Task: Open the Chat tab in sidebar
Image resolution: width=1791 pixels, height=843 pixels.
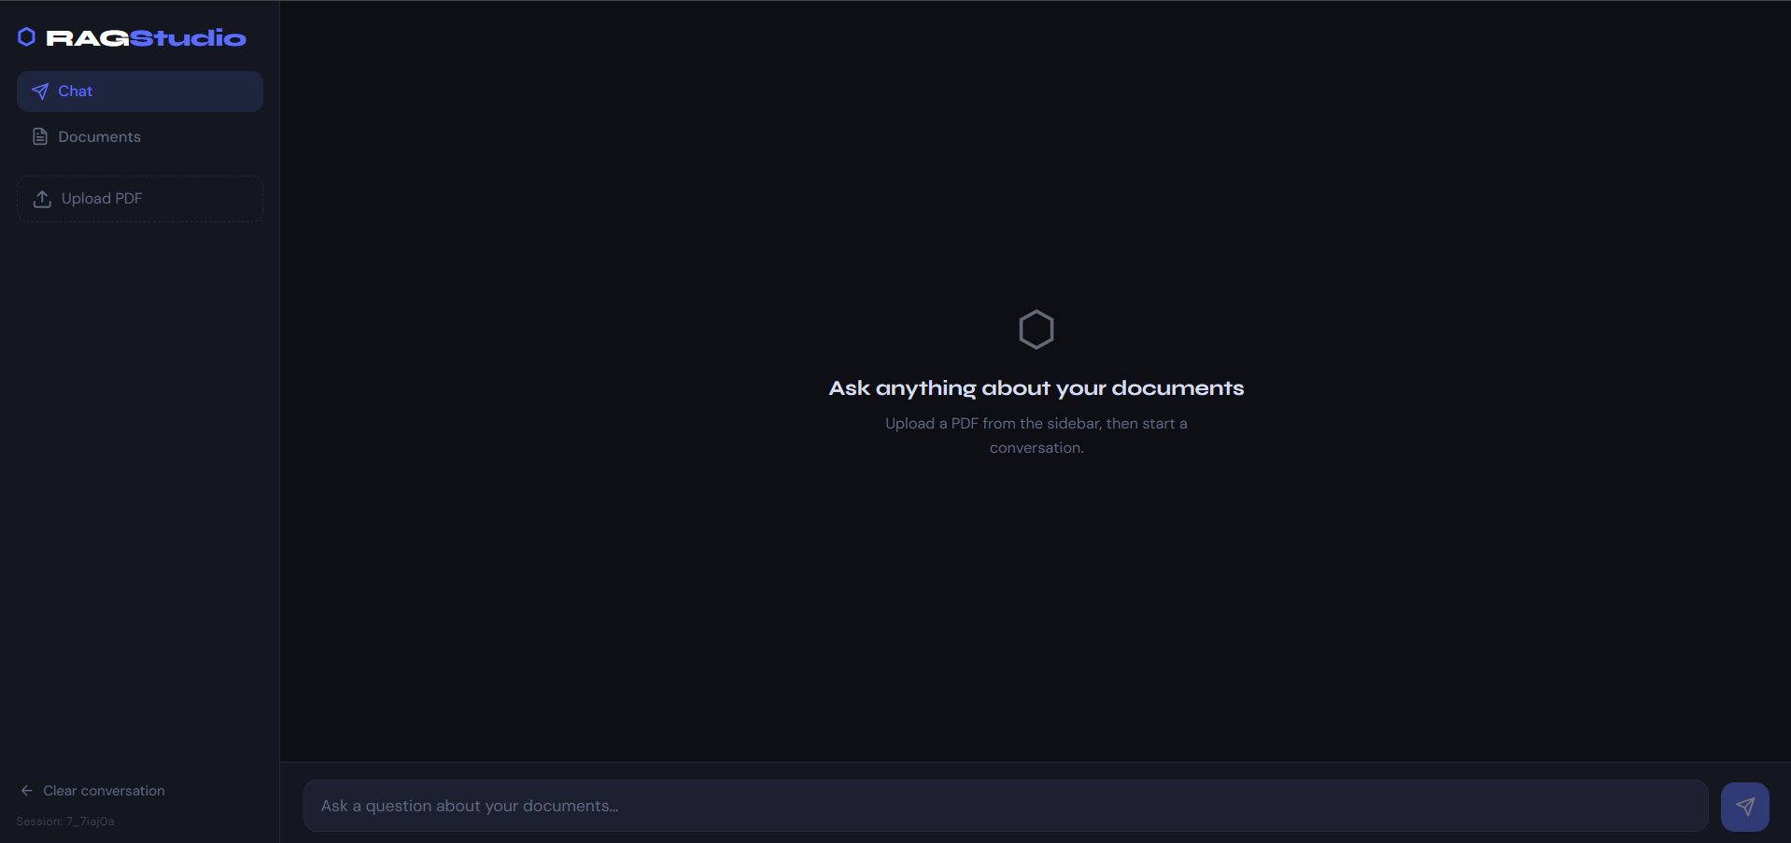Action: [140, 91]
